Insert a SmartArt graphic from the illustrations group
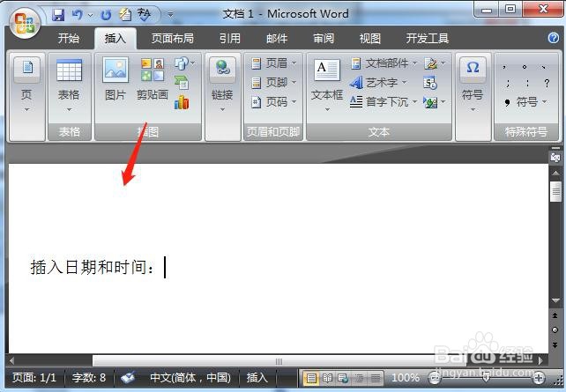 point(182,83)
